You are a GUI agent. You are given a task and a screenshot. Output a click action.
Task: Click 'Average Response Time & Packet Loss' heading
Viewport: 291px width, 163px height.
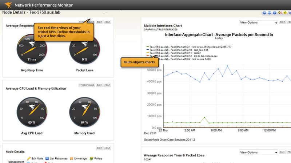(x=174, y=155)
